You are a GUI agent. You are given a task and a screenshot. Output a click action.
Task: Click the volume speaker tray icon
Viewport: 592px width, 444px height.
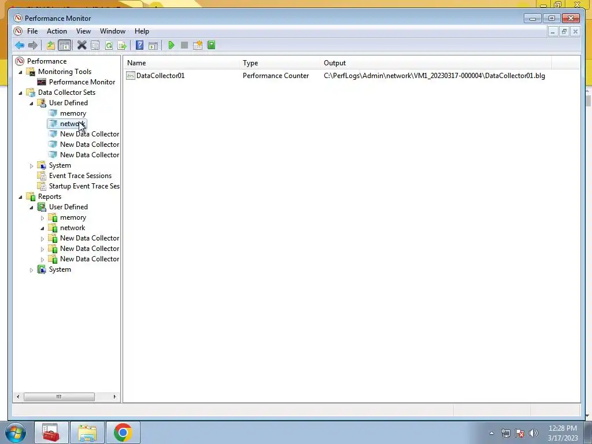534,433
